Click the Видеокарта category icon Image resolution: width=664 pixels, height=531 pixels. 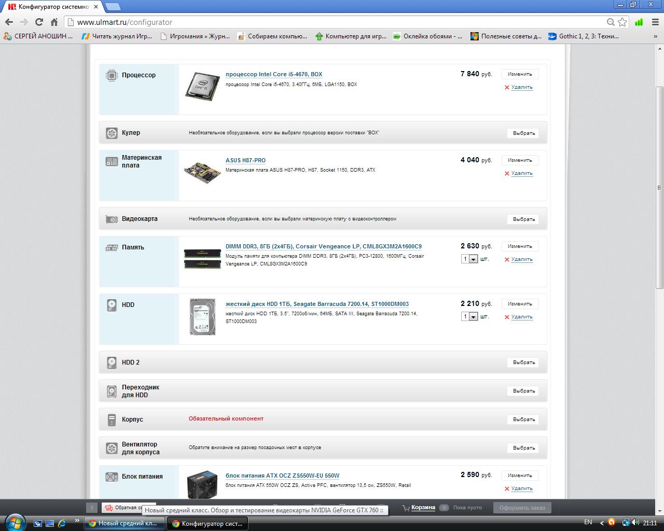112,219
